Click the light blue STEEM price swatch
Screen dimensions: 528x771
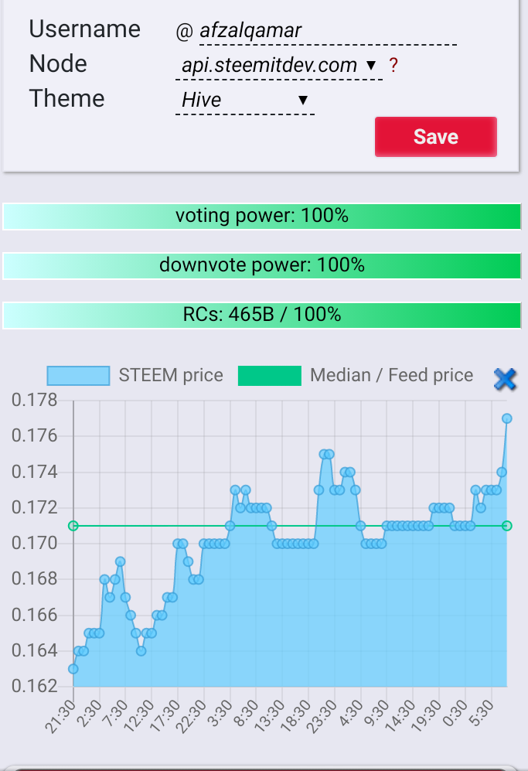(x=78, y=376)
